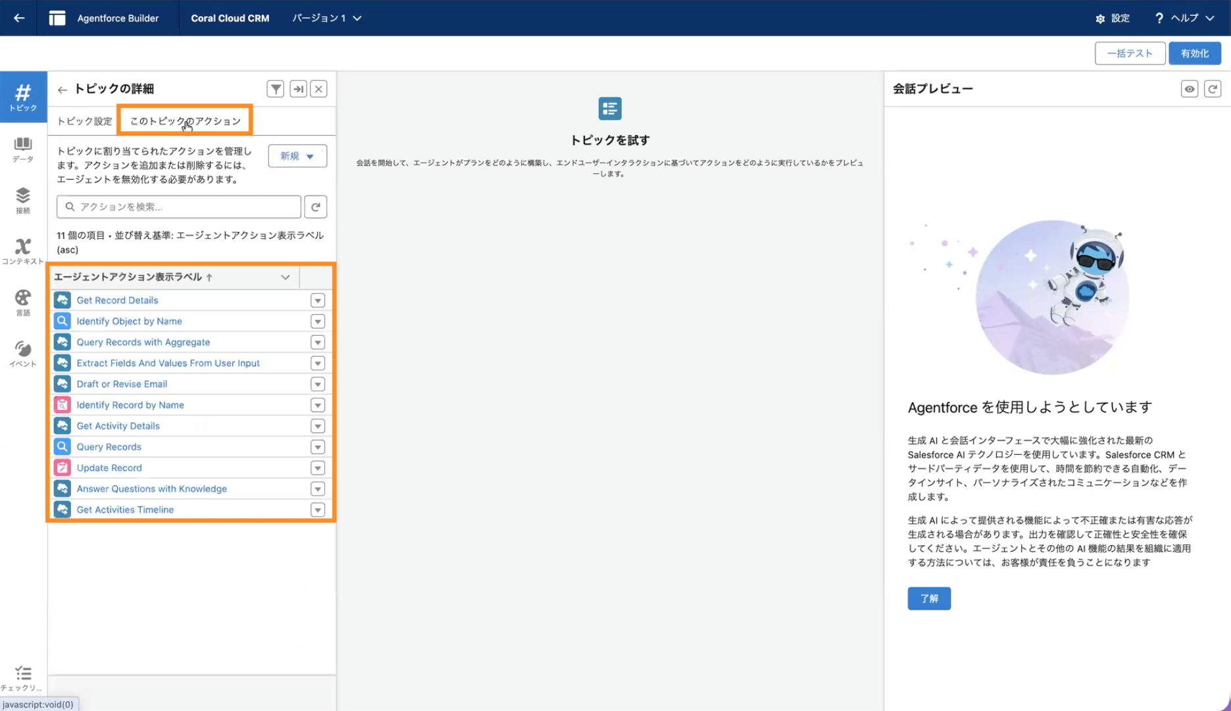Click the filter icon in topic details

[276, 89]
